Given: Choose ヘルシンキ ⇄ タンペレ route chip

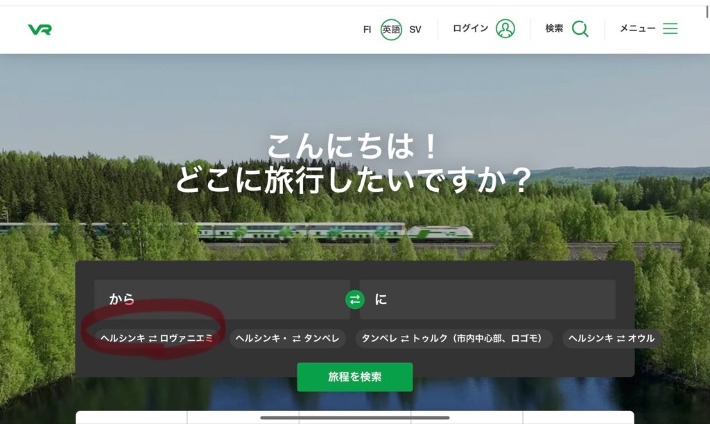Looking at the screenshot, I should coord(288,338).
